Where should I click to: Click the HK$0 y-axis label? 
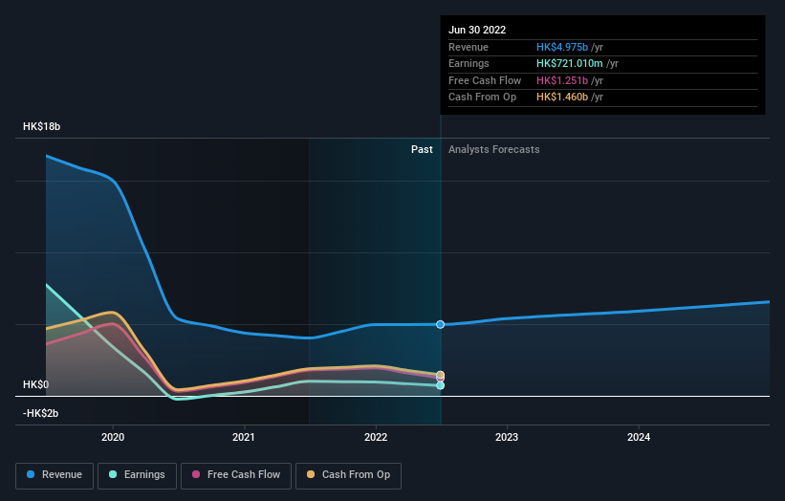pos(36,384)
